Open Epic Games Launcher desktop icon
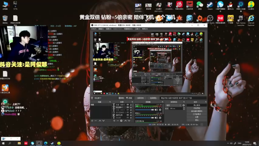Image resolution: width=259 pixels, height=146 pixels. point(241,20)
